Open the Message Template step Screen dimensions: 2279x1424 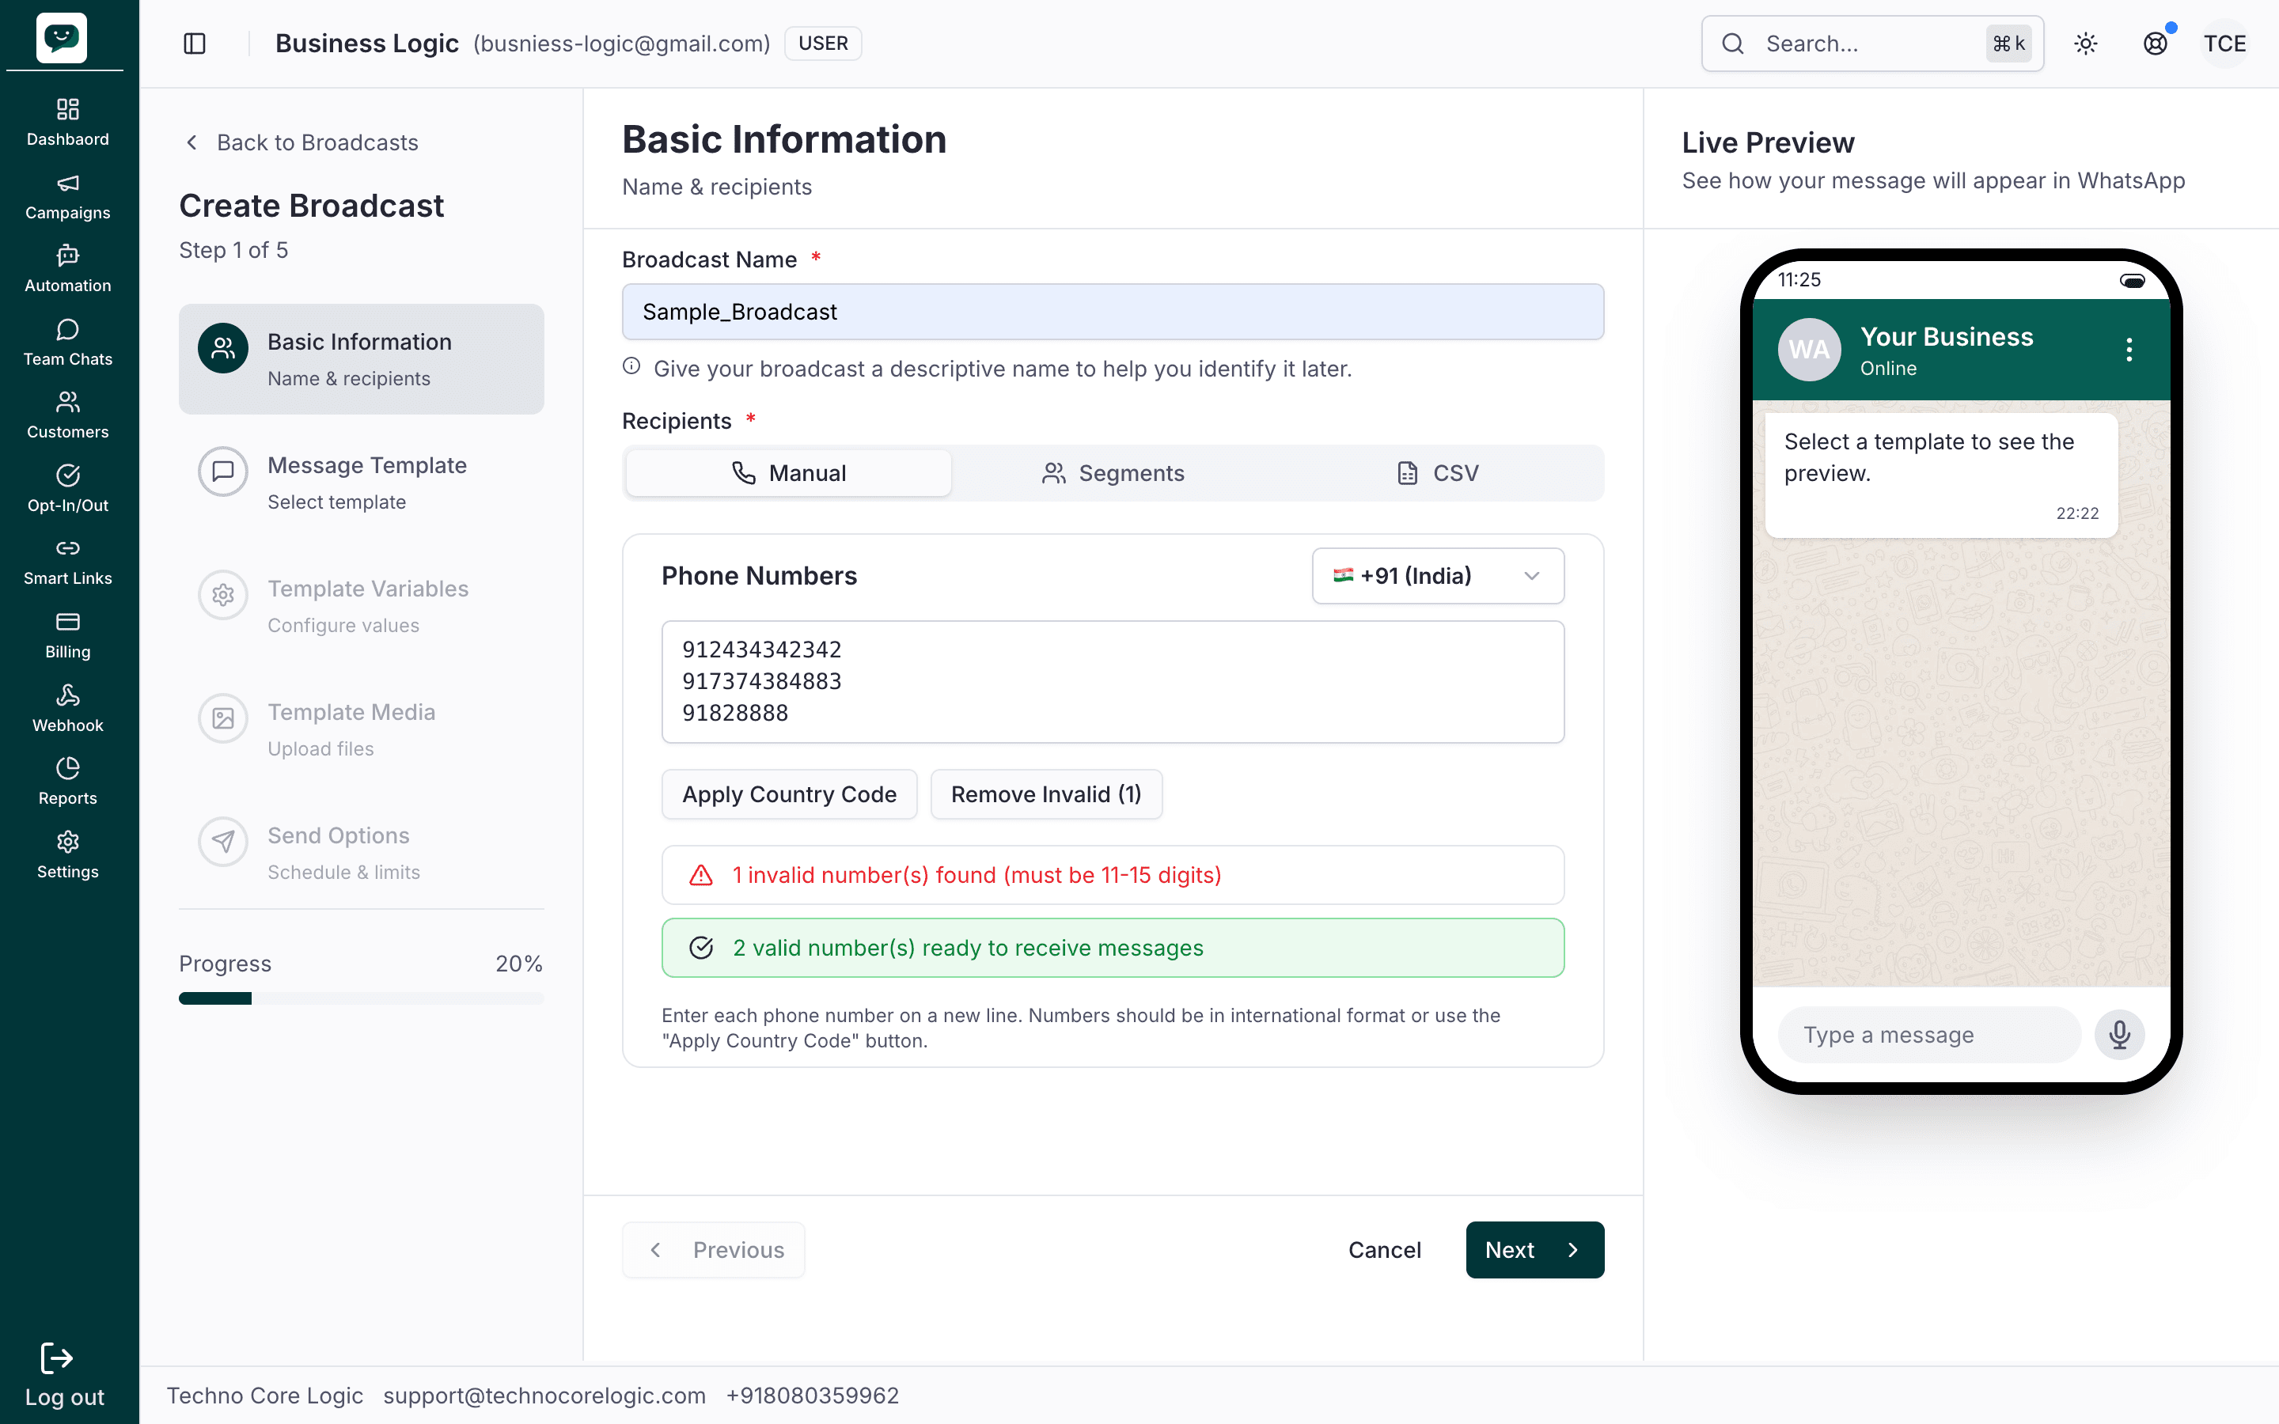[x=362, y=483]
